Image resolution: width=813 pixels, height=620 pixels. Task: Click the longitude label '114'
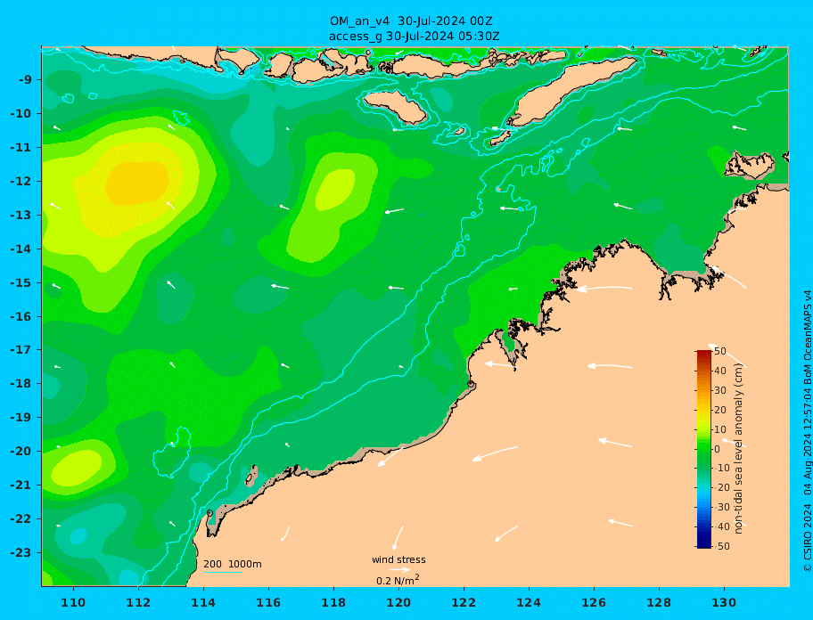point(203,602)
